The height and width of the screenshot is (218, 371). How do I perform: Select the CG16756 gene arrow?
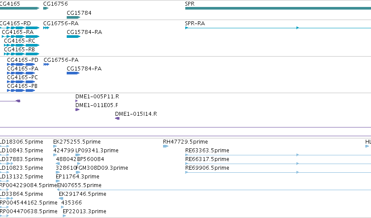pos(46,8)
